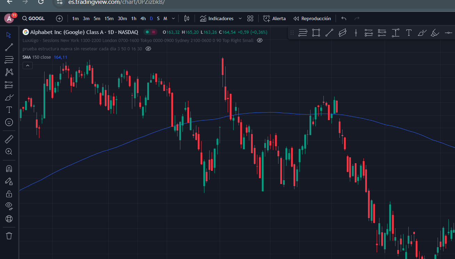
Task: Open the candlestick chart type selector
Action: pos(187,18)
